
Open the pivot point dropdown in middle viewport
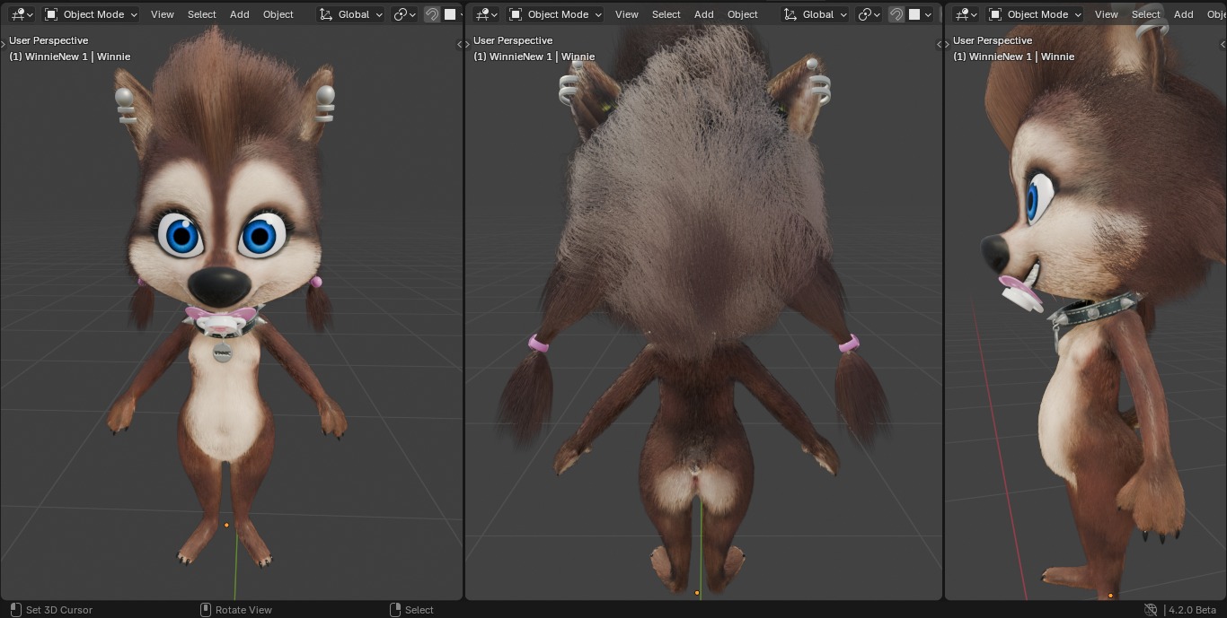(x=869, y=14)
